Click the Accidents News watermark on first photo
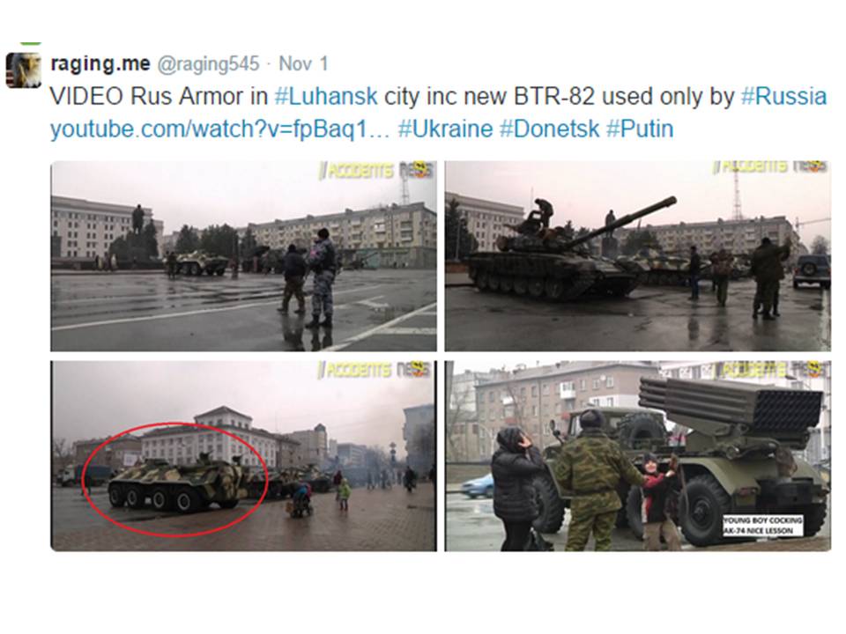The width and height of the screenshot is (846, 634). click(376, 171)
